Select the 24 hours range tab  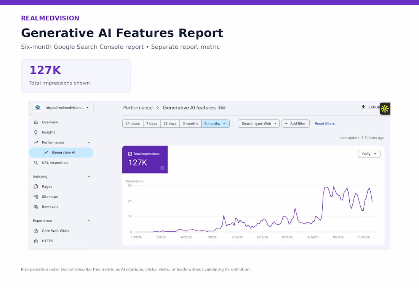coord(133,123)
